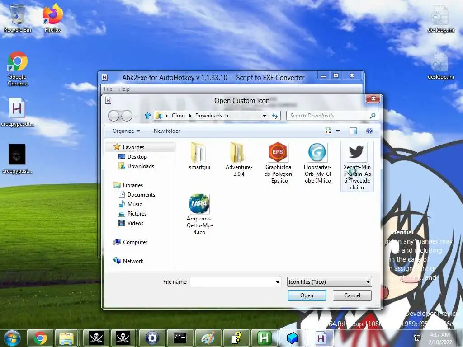The image size is (463, 347).
Task: Show the preview pane
Action: [x=353, y=131]
